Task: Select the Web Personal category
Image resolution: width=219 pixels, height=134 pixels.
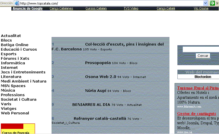Action: coord(15,113)
